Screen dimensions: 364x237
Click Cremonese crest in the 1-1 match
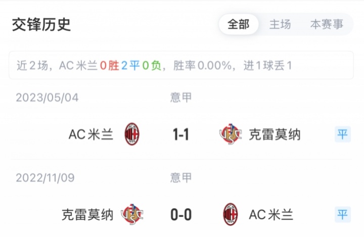(x=231, y=134)
